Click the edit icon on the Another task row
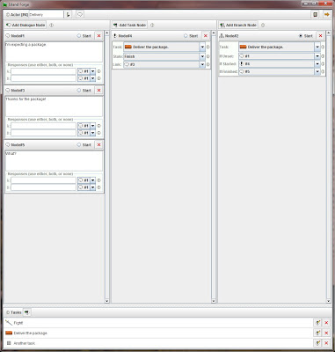 (x=317, y=343)
